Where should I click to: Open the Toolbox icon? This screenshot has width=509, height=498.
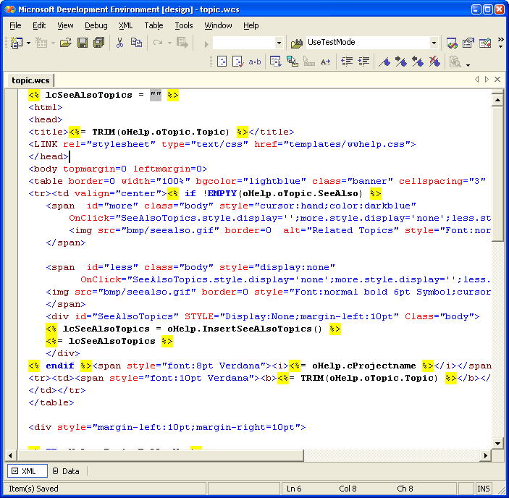coord(485,43)
